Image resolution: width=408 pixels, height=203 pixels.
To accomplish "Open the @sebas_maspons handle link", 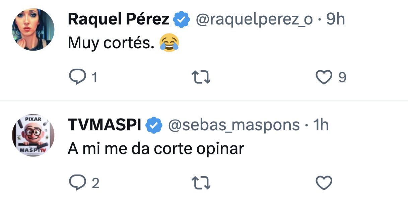I will point(233,125).
